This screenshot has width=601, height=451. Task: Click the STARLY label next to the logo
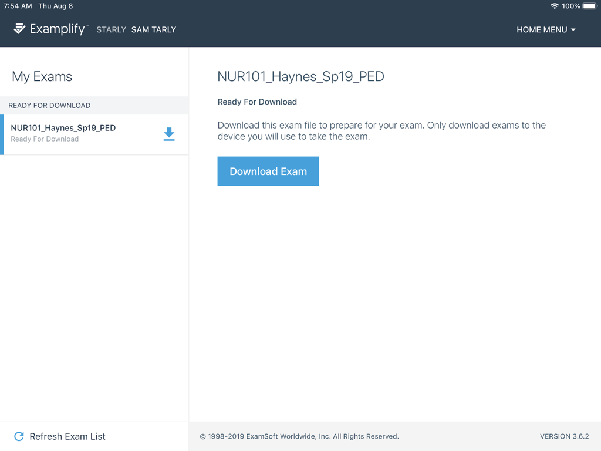111,29
